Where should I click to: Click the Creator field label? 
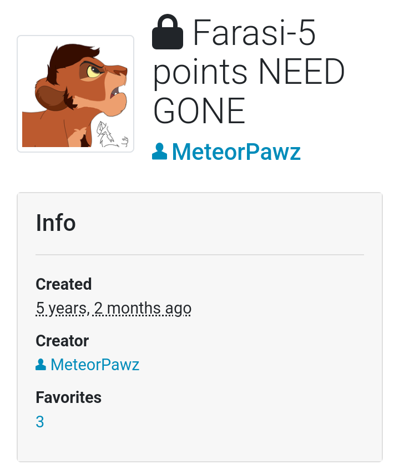tap(62, 341)
